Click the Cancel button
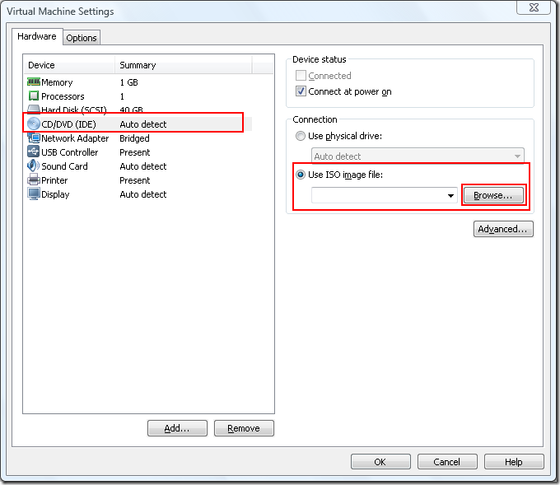 click(x=447, y=462)
